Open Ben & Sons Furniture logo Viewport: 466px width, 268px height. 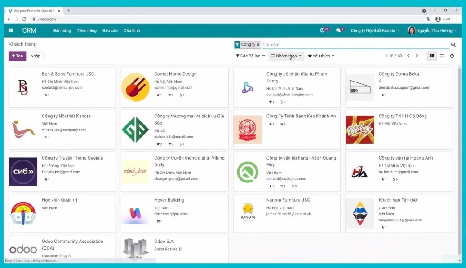tap(23, 87)
